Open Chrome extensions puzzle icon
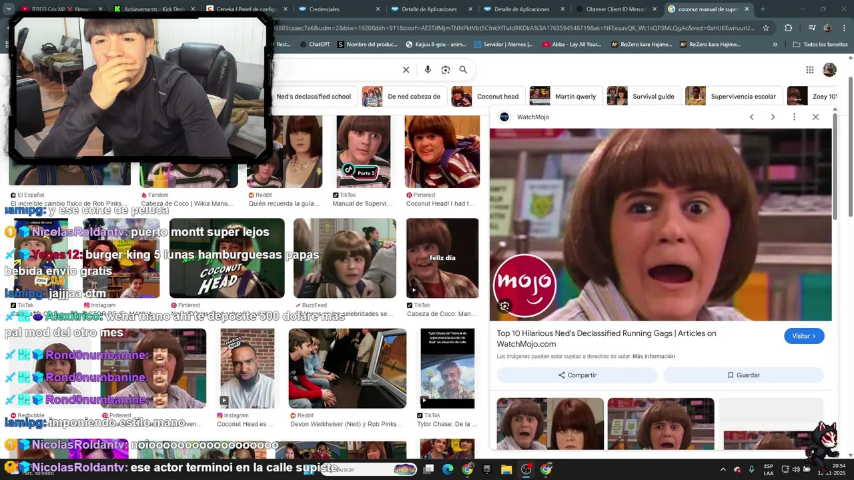This screenshot has height=480, width=854. 789,28
